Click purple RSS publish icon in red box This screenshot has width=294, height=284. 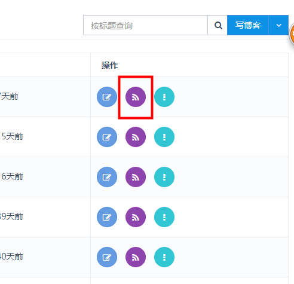coord(136,97)
